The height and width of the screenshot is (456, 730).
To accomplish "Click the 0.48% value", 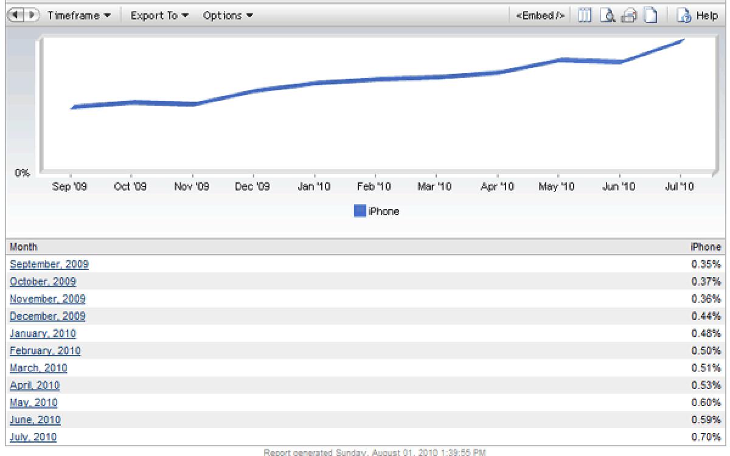I will tap(706, 333).
